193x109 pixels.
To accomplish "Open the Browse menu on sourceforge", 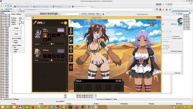I will pyautogui.click(x=84, y=14).
